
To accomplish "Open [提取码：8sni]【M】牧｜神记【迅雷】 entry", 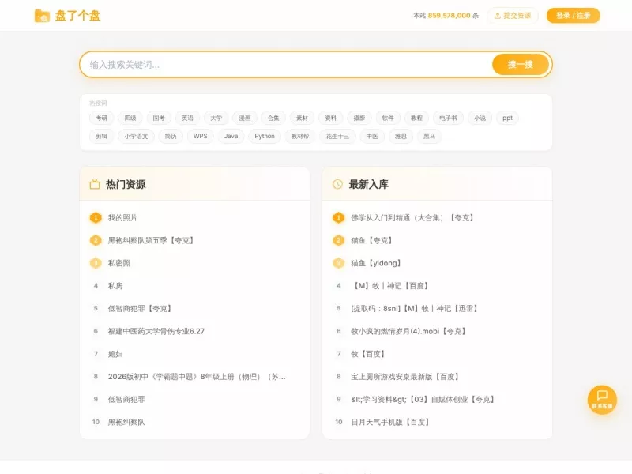I will pos(415,309).
